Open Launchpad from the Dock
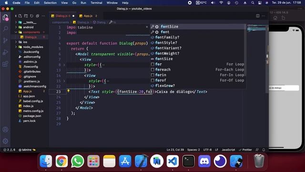305x172 pixels. point(93,161)
